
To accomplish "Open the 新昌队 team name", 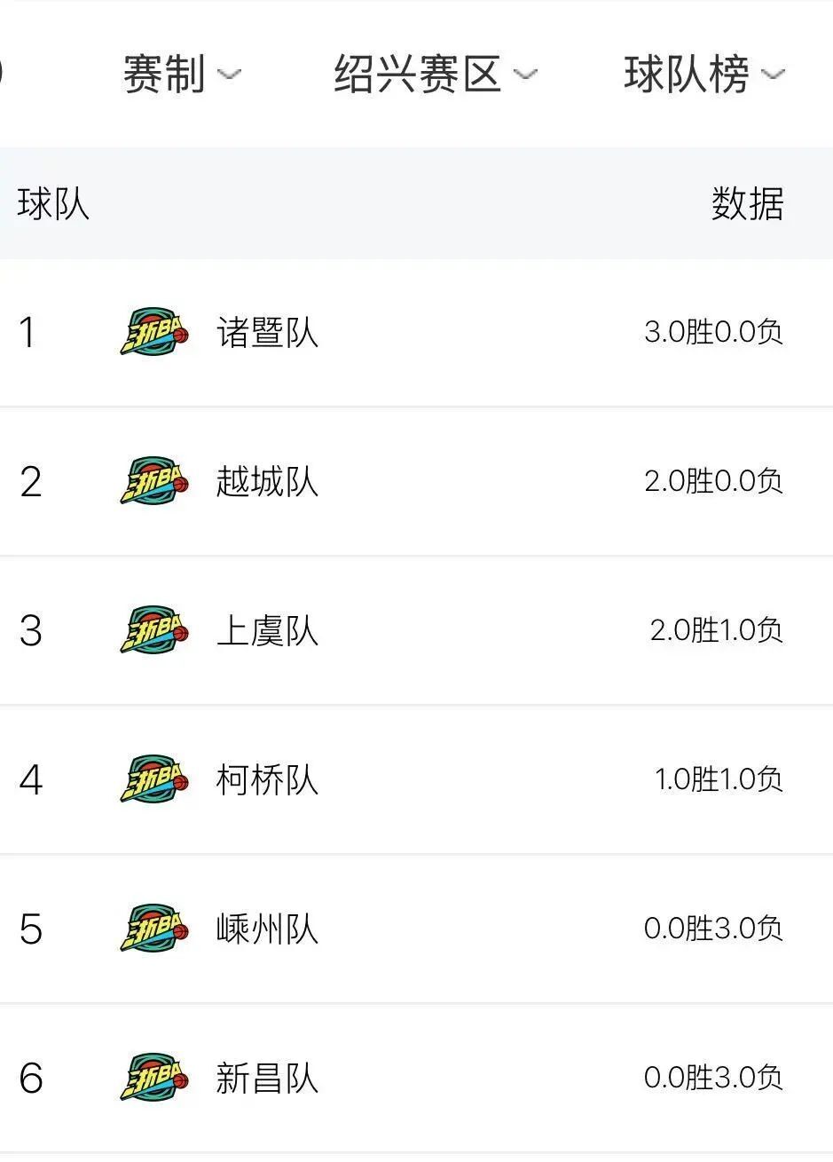I will tap(267, 1079).
